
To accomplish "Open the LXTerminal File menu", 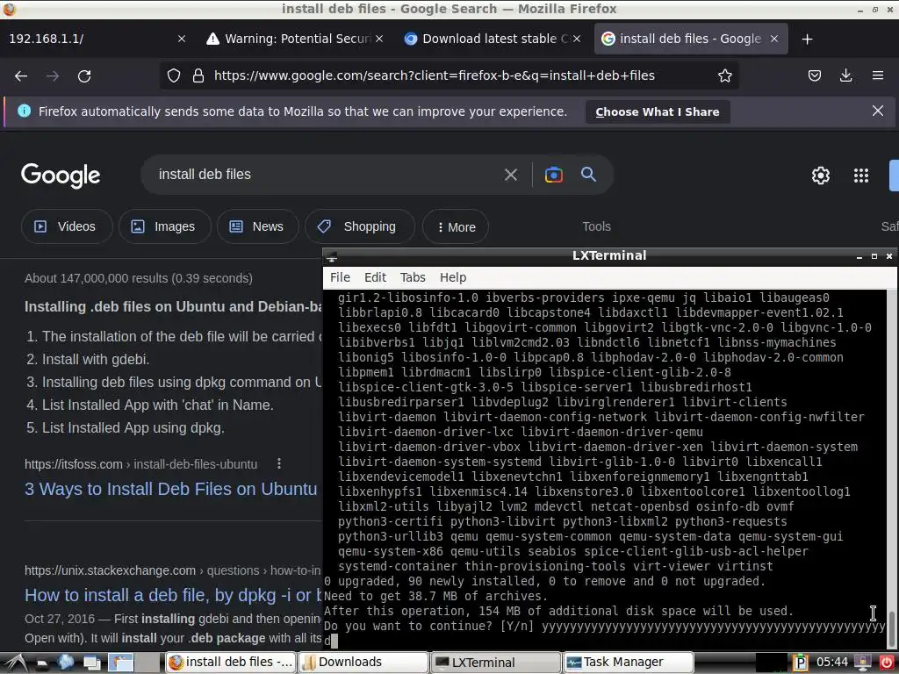I will tap(340, 277).
